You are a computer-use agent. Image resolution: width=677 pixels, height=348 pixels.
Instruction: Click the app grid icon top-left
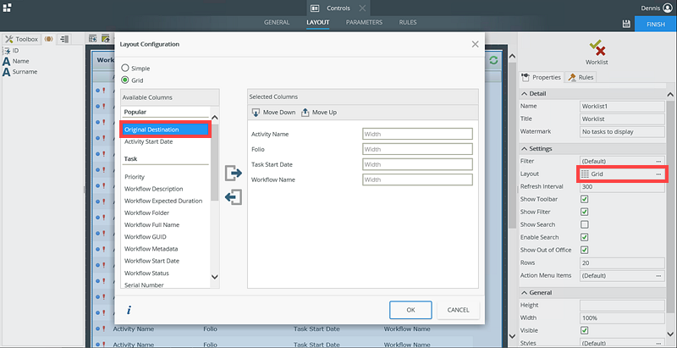point(7,7)
